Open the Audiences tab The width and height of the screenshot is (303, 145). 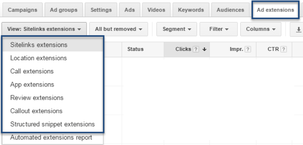[x=230, y=10]
